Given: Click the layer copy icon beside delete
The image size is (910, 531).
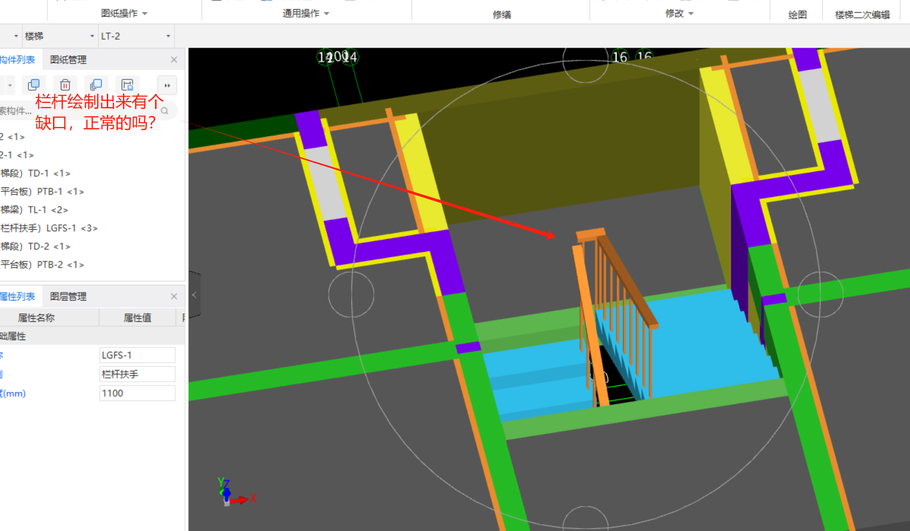Looking at the screenshot, I should 96,85.
